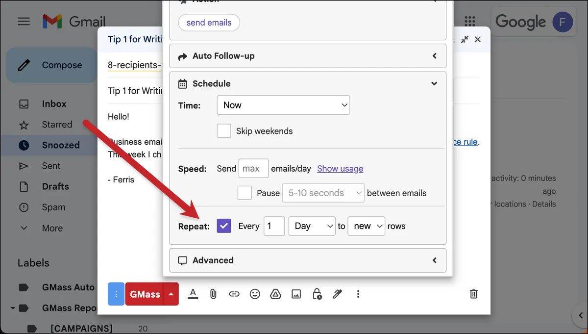The image size is (588, 334).
Task: Click the "- Ferris" signature line
Action: (121, 180)
